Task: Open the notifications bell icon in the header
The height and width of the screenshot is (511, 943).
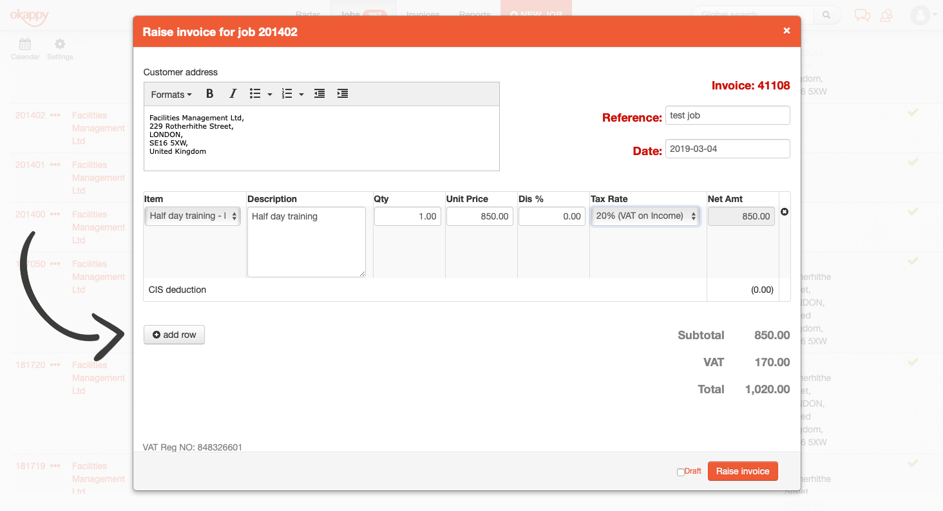Action: tap(887, 15)
